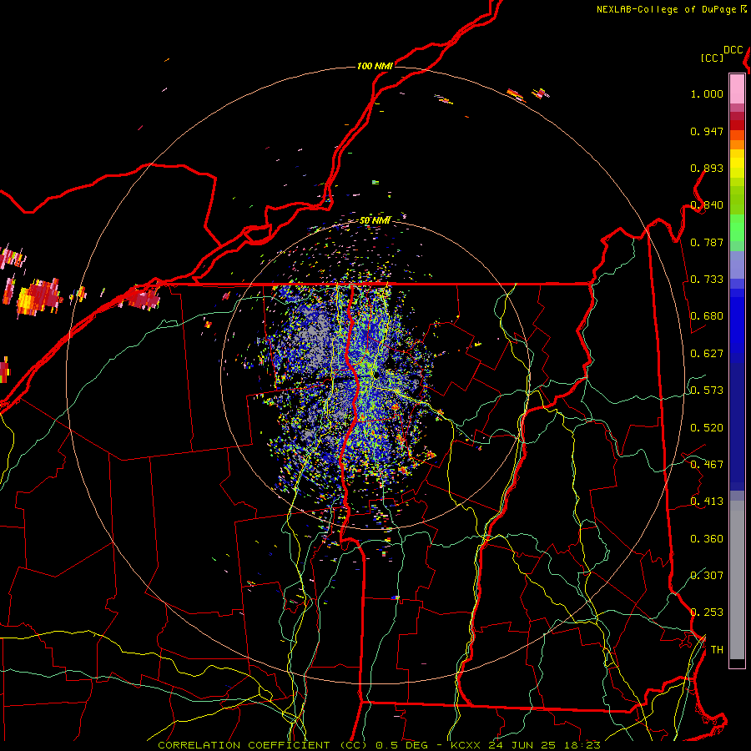This screenshot has height=751, width=751.
Task: Select the 0.520 legend value
Action: [x=707, y=428]
